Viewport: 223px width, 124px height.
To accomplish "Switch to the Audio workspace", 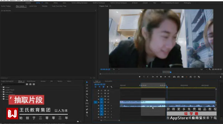I will coord(64,3).
